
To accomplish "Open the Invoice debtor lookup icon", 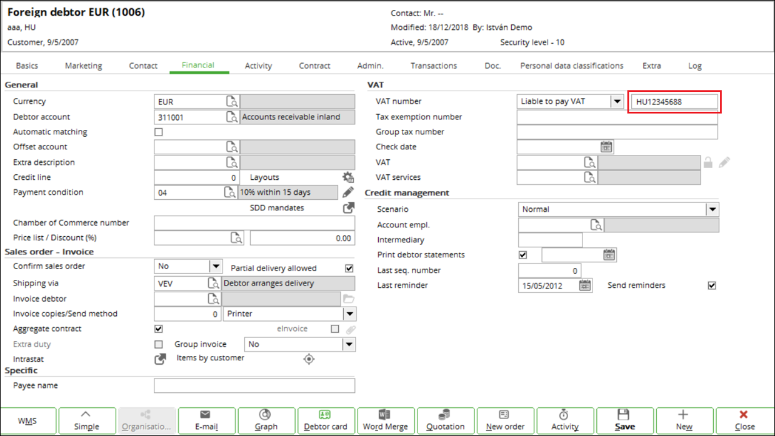I will coord(214,299).
